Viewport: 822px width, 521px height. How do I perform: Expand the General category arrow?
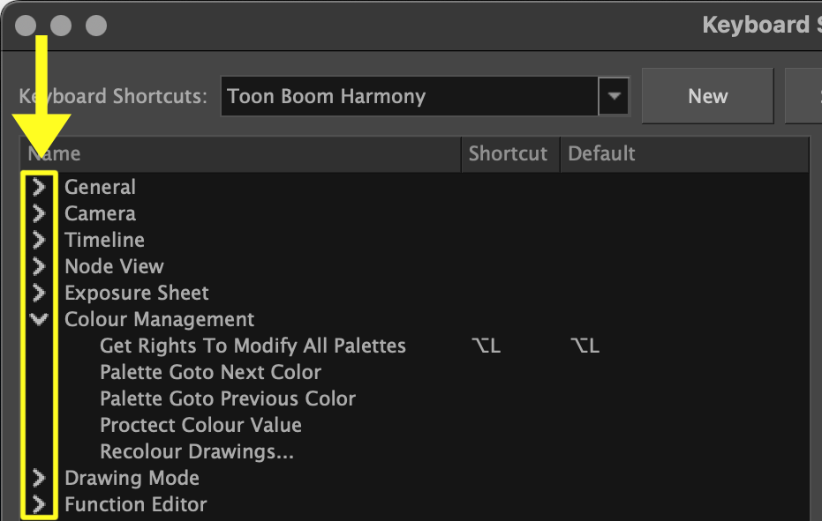[x=39, y=187]
